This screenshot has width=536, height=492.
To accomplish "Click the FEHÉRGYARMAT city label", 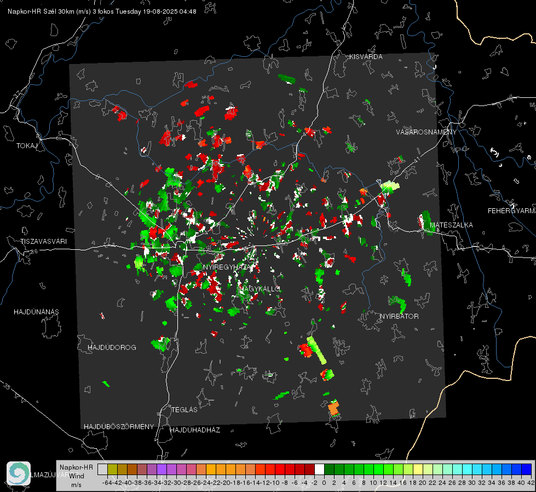I will [x=511, y=211].
